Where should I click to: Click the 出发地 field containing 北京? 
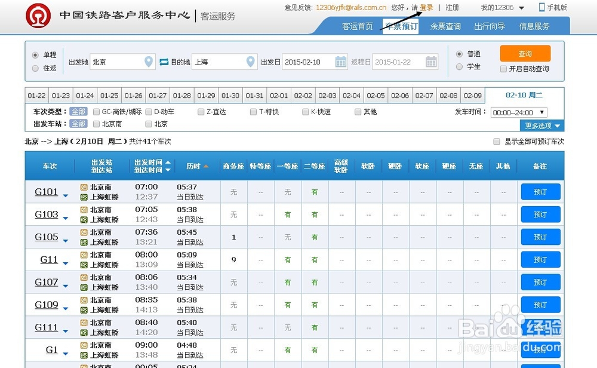[x=122, y=62]
